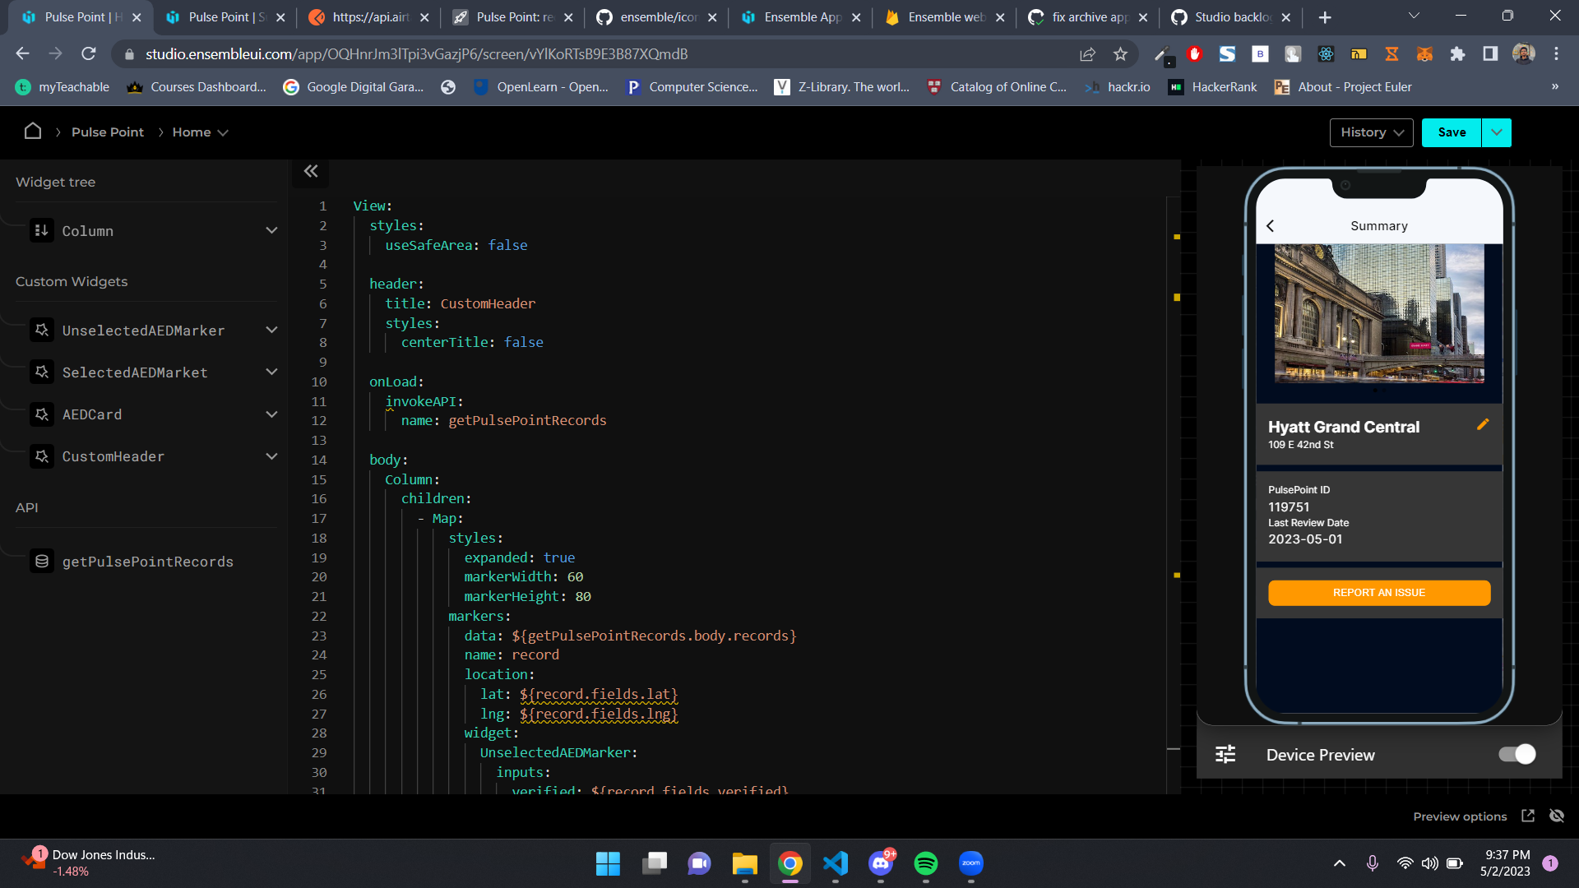This screenshot has width=1579, height=888.
Task: Click the UnselectedAEDMarker custom widget icon
Action: [42, 330]
